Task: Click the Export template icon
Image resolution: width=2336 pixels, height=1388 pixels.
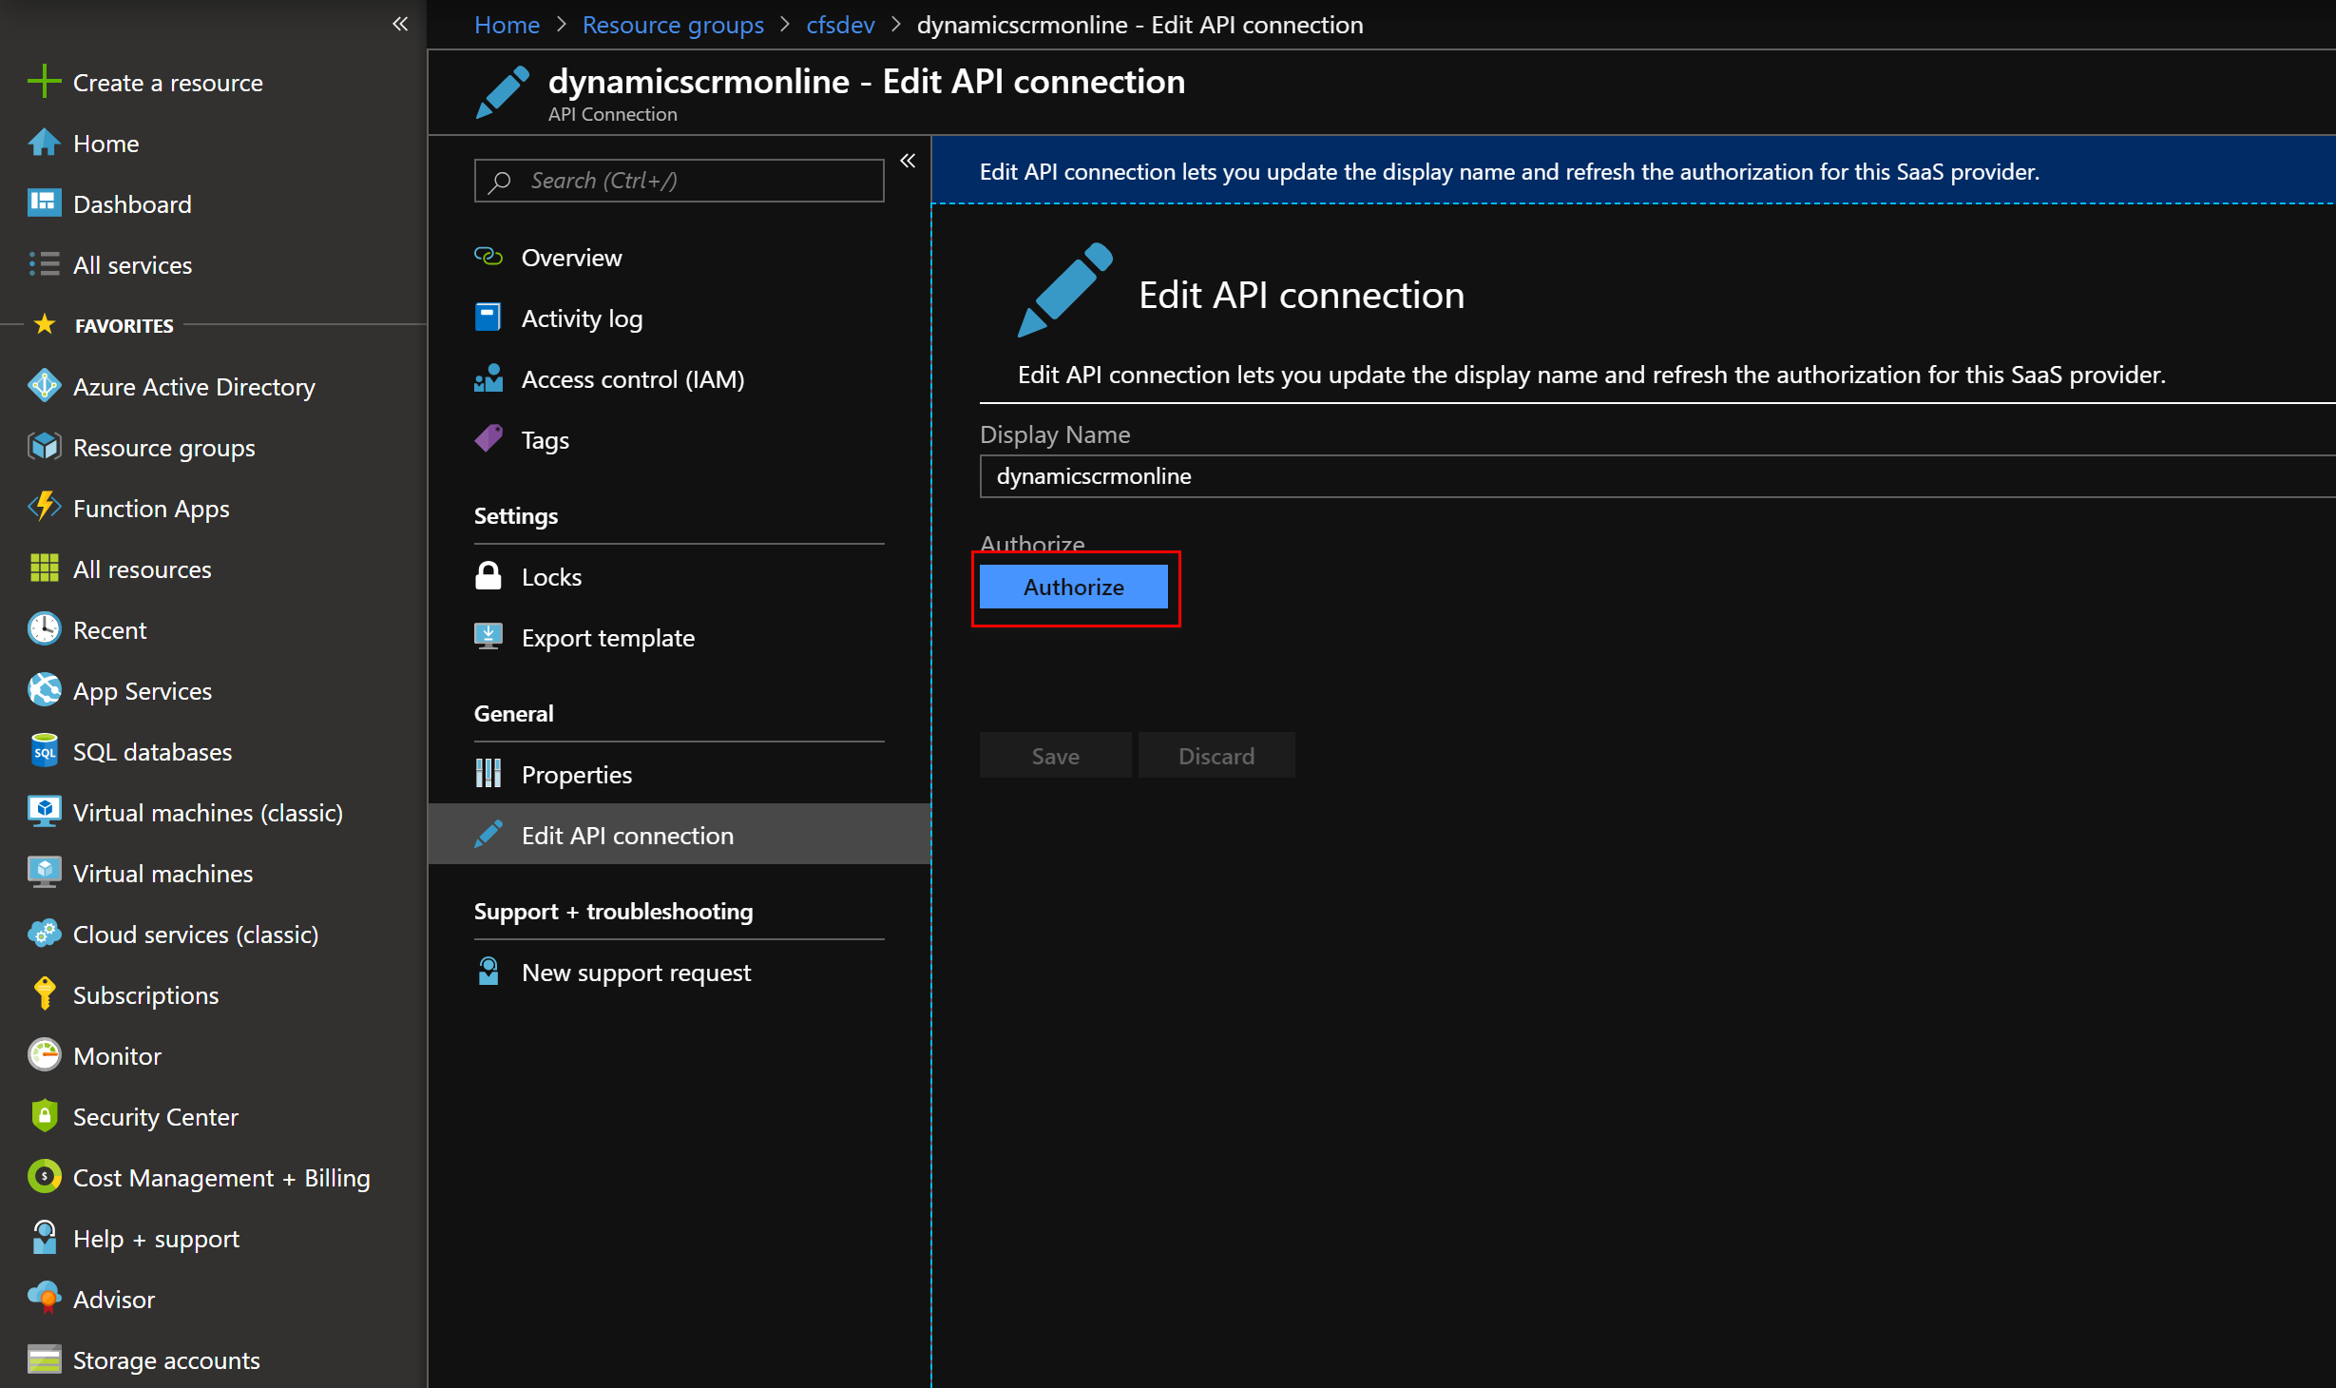Action: tap(488, 637)
